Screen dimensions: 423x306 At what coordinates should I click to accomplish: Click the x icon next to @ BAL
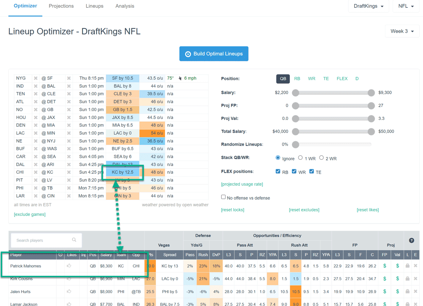coord(69,86)
